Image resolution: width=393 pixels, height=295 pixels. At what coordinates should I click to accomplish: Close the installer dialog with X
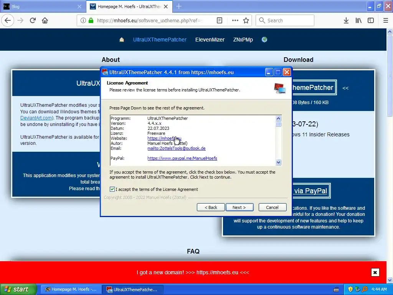click(287, 72)
